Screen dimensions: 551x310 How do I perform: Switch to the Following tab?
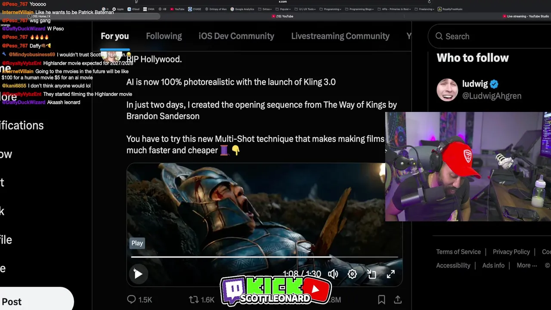coord(164,36)
